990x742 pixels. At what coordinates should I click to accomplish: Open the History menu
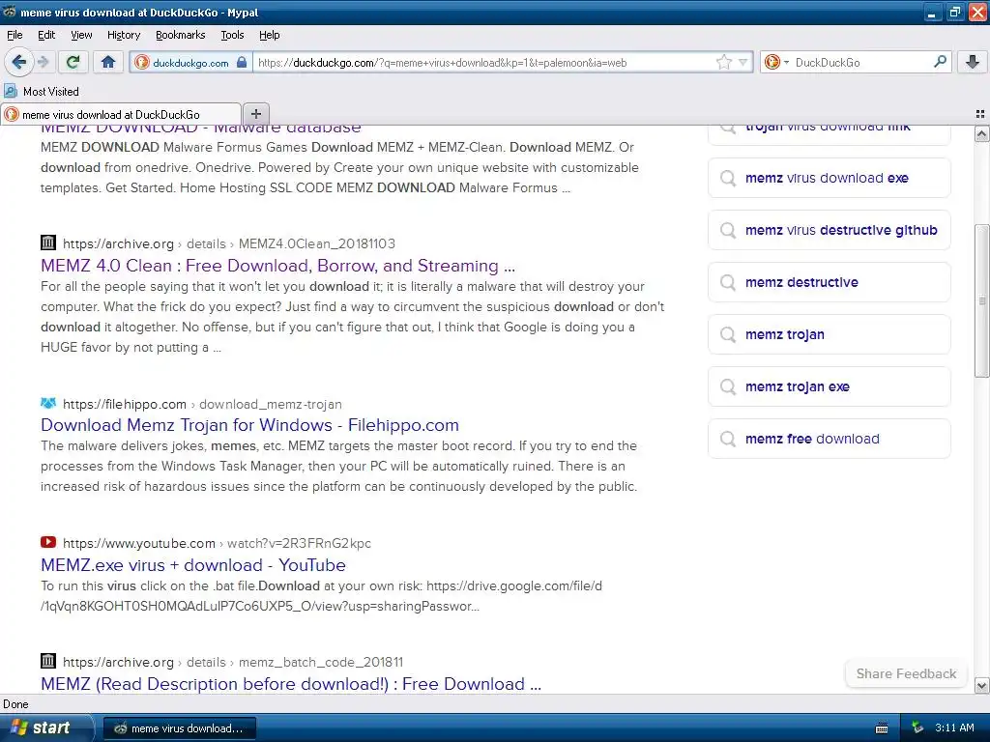click(123, 36)
